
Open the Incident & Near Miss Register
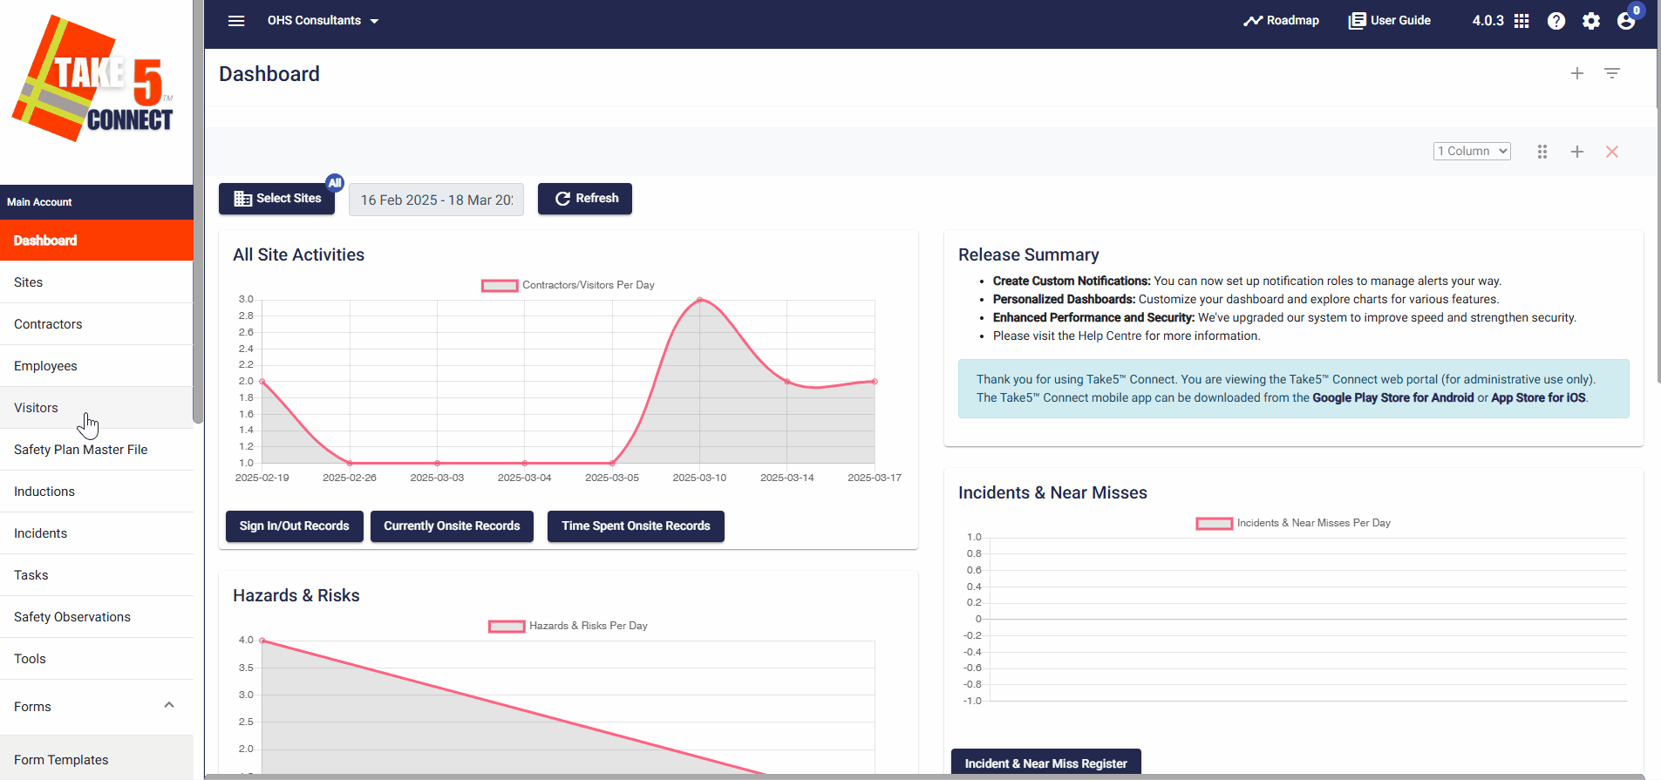[1045, 763]
